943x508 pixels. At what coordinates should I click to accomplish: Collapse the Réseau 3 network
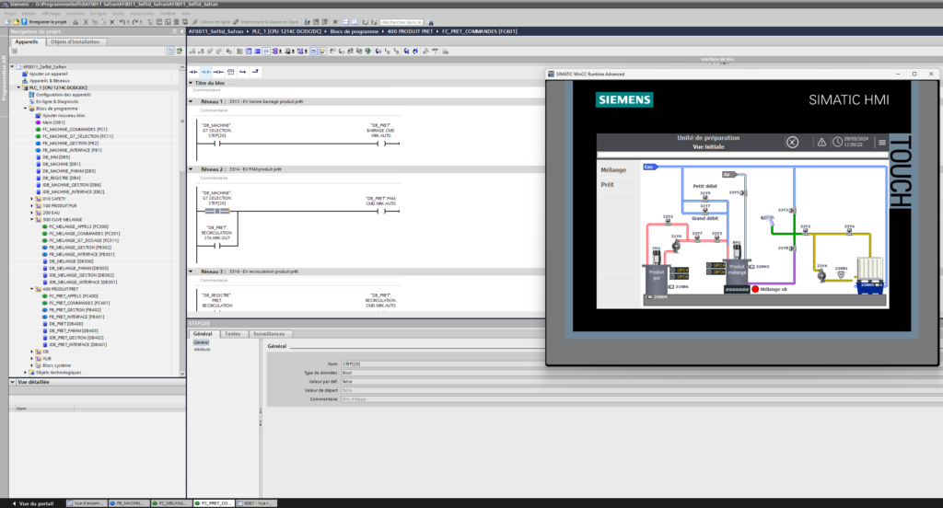pyautogui.click(x=192, y=271)
